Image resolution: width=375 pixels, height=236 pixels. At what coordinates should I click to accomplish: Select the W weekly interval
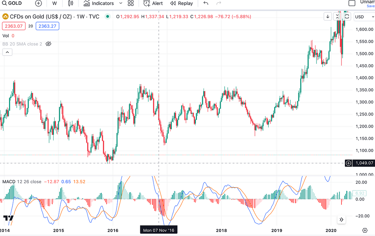55,3
